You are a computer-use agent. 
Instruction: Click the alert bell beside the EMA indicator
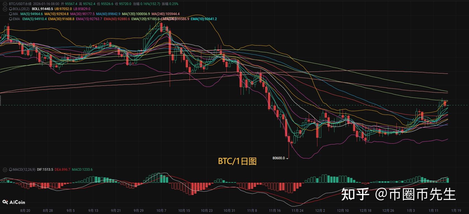(x=11, y=19)
